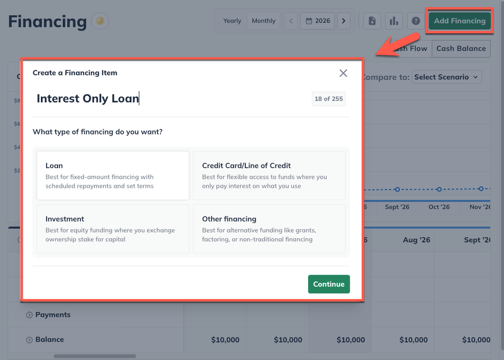Choose the Other financing option
Screen dimensions: 504x360
click(269, 229)
